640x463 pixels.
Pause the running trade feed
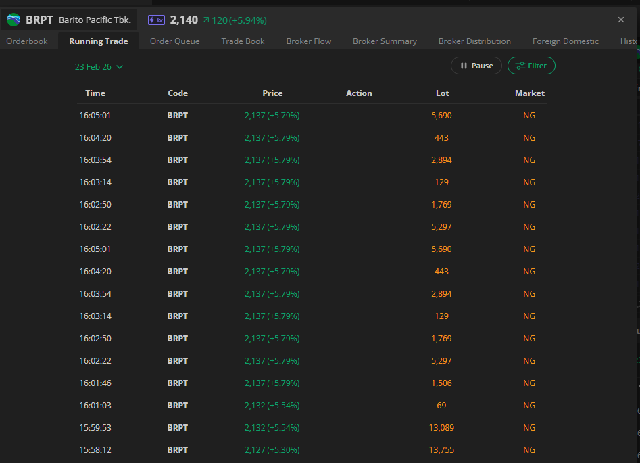[x=476, y=66]
